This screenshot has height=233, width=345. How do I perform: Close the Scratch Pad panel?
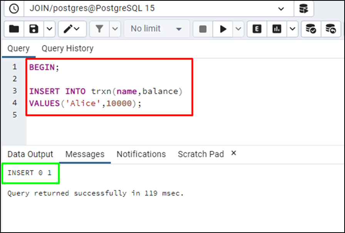[234, 153]
